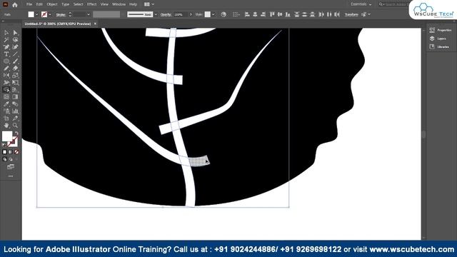The image size is (457, 257).
Task: Select the Line Segment tool
Action: coord(15,54)
